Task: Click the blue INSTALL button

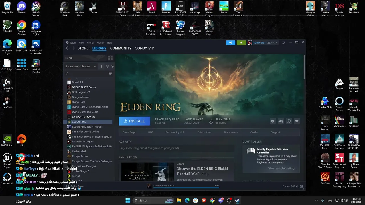Action: (x=134, y=121)
